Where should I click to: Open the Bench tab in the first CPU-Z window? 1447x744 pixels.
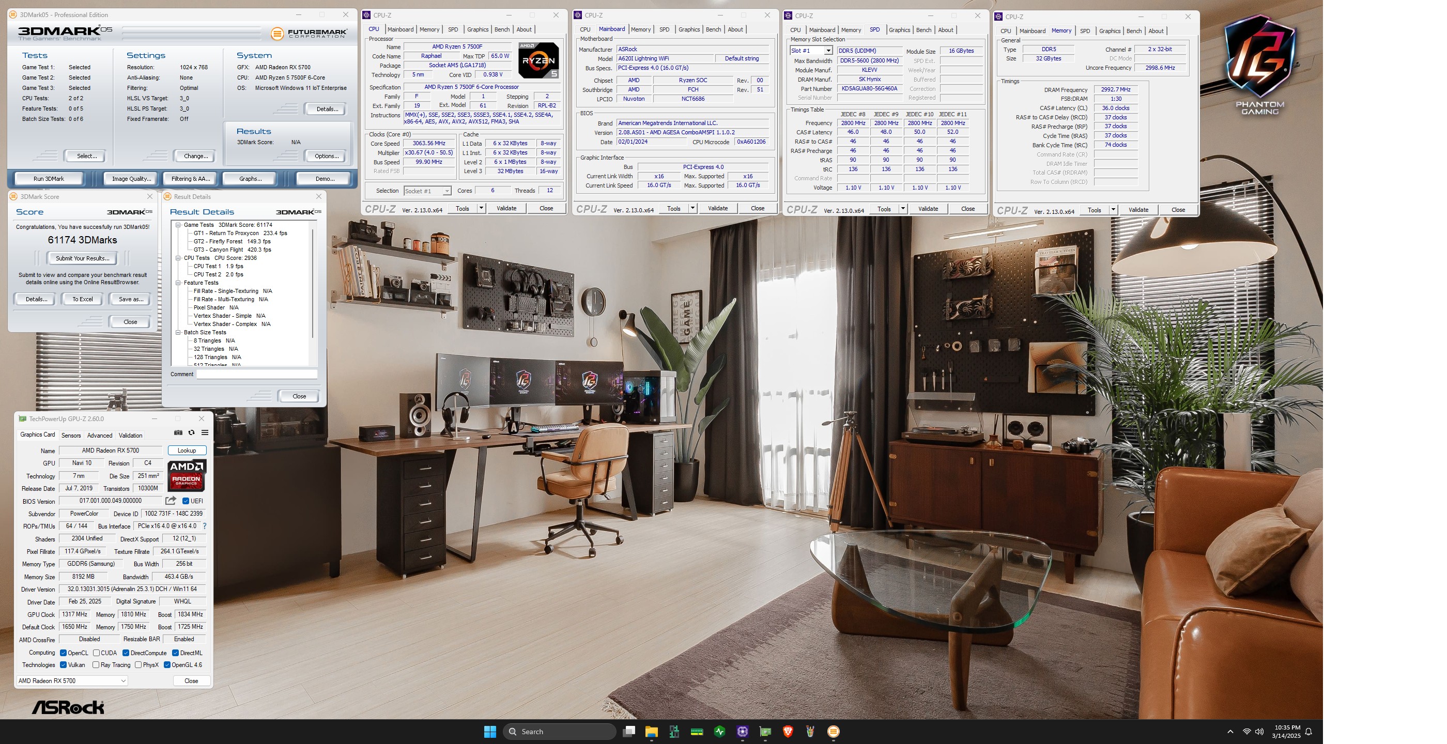click(x=502, y=29)
